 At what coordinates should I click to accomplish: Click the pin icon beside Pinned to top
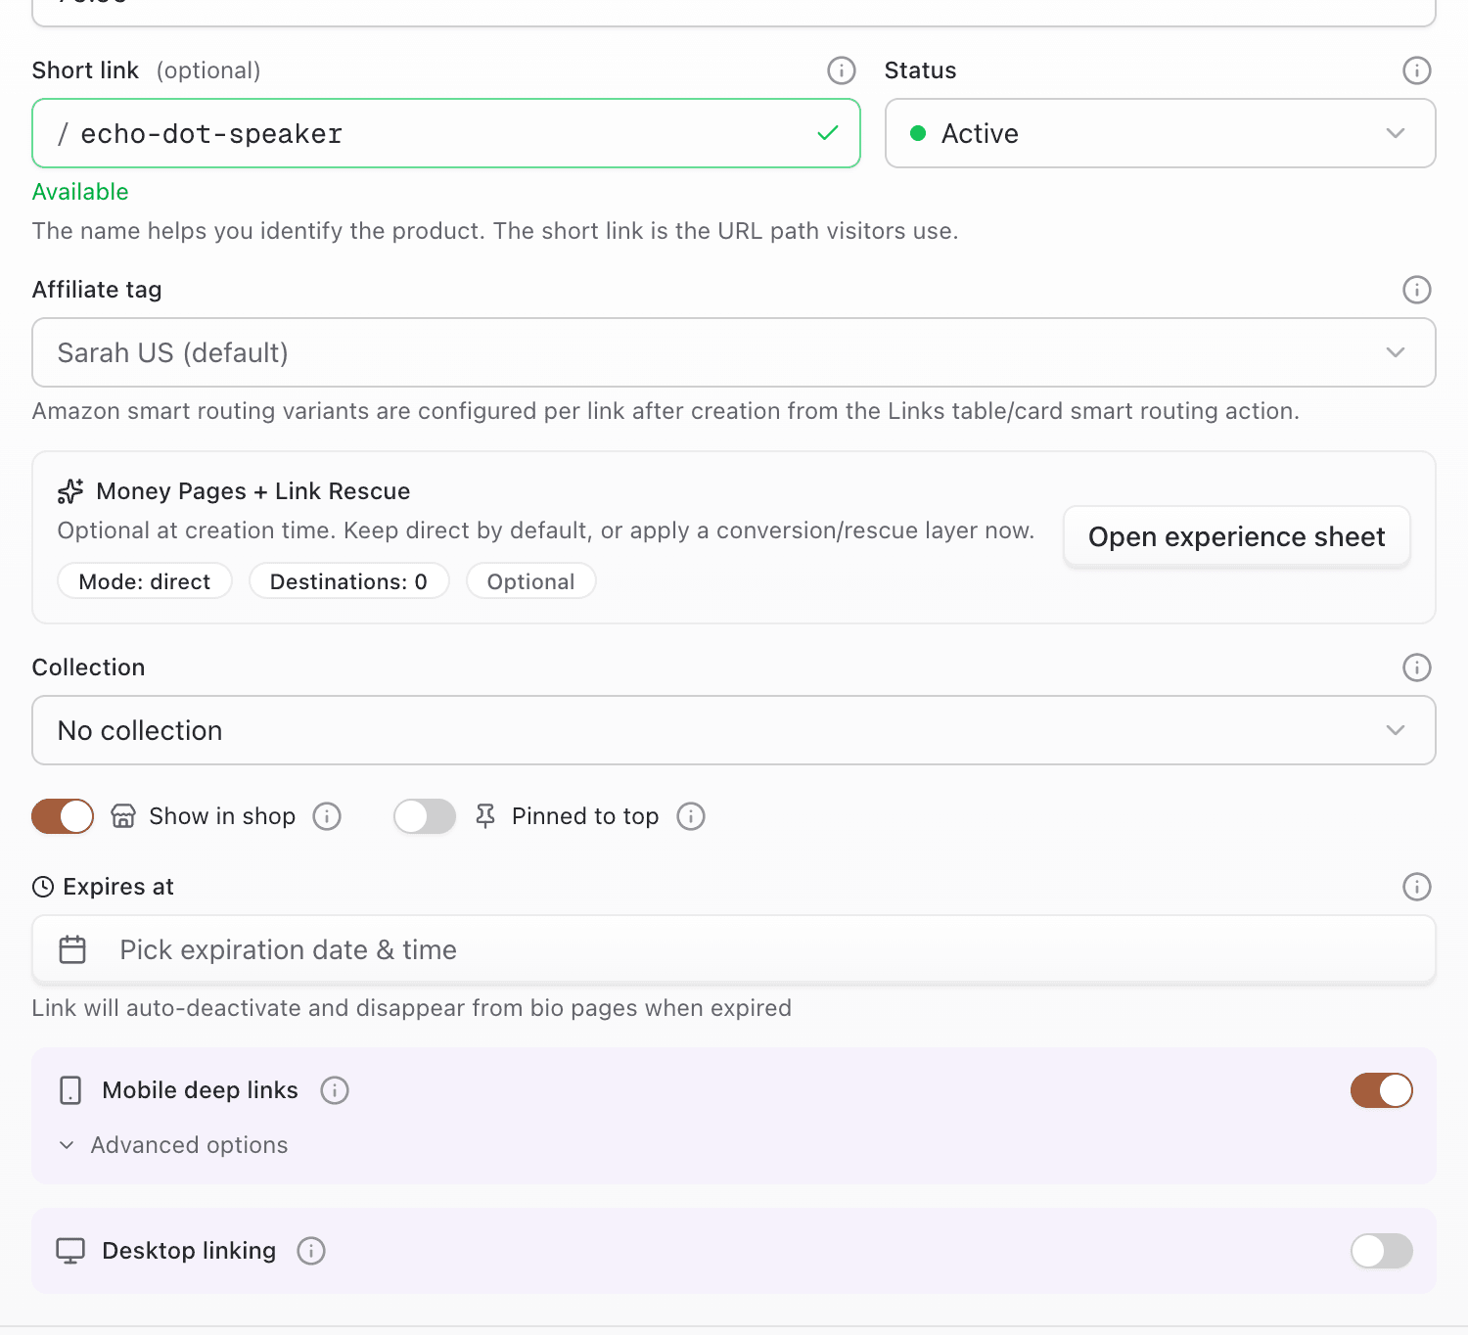[x=485, y=816]
